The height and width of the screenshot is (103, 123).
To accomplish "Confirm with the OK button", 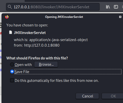I will 113,96.
